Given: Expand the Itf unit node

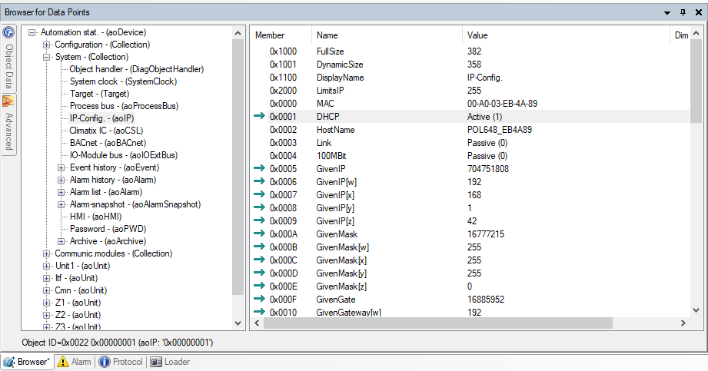Looking at the screenshot, I should [46, 278].
